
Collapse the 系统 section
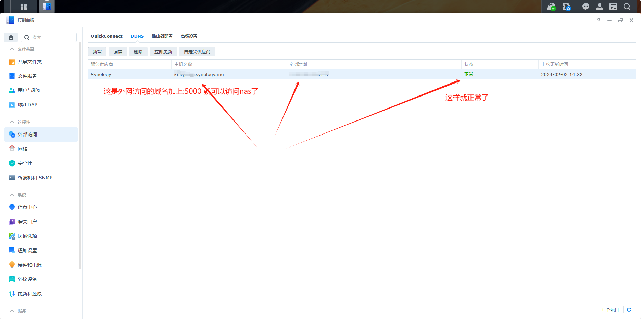click(x=12, y=195)
